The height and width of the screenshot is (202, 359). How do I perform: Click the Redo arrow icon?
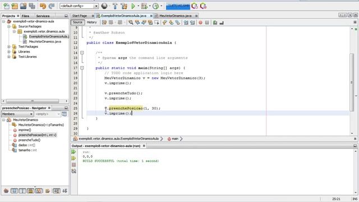point(52,6)
